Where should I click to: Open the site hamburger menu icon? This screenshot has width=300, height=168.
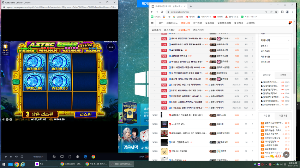pos(152,23)
